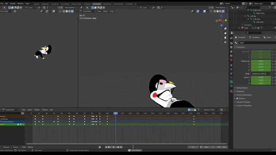The height and width of the screenshot is (155, 276).
Task: Select solid shading in left viewport
Action: 67,11
